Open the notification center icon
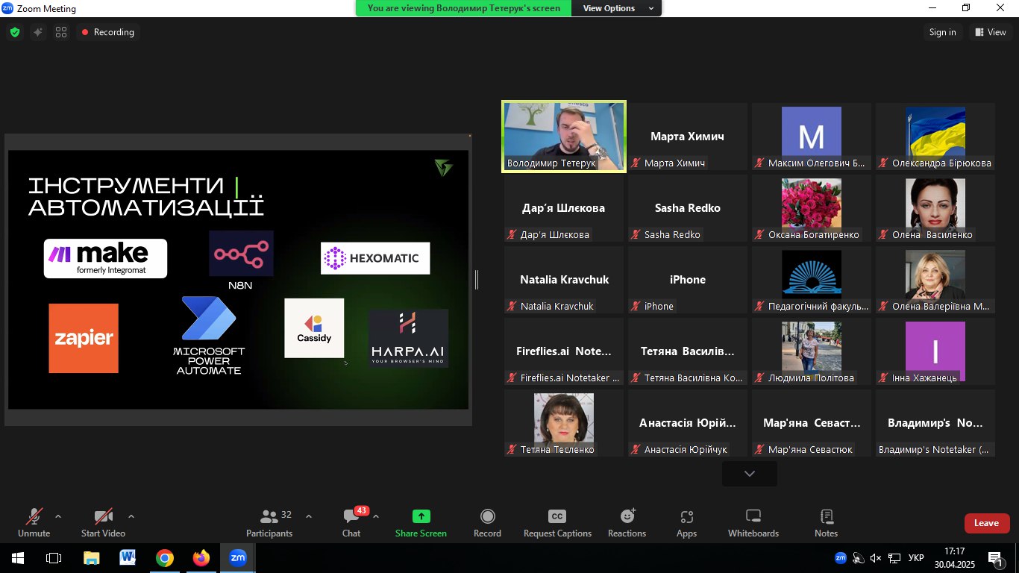This screenshot has height=573, width=1019. point(996,558)
